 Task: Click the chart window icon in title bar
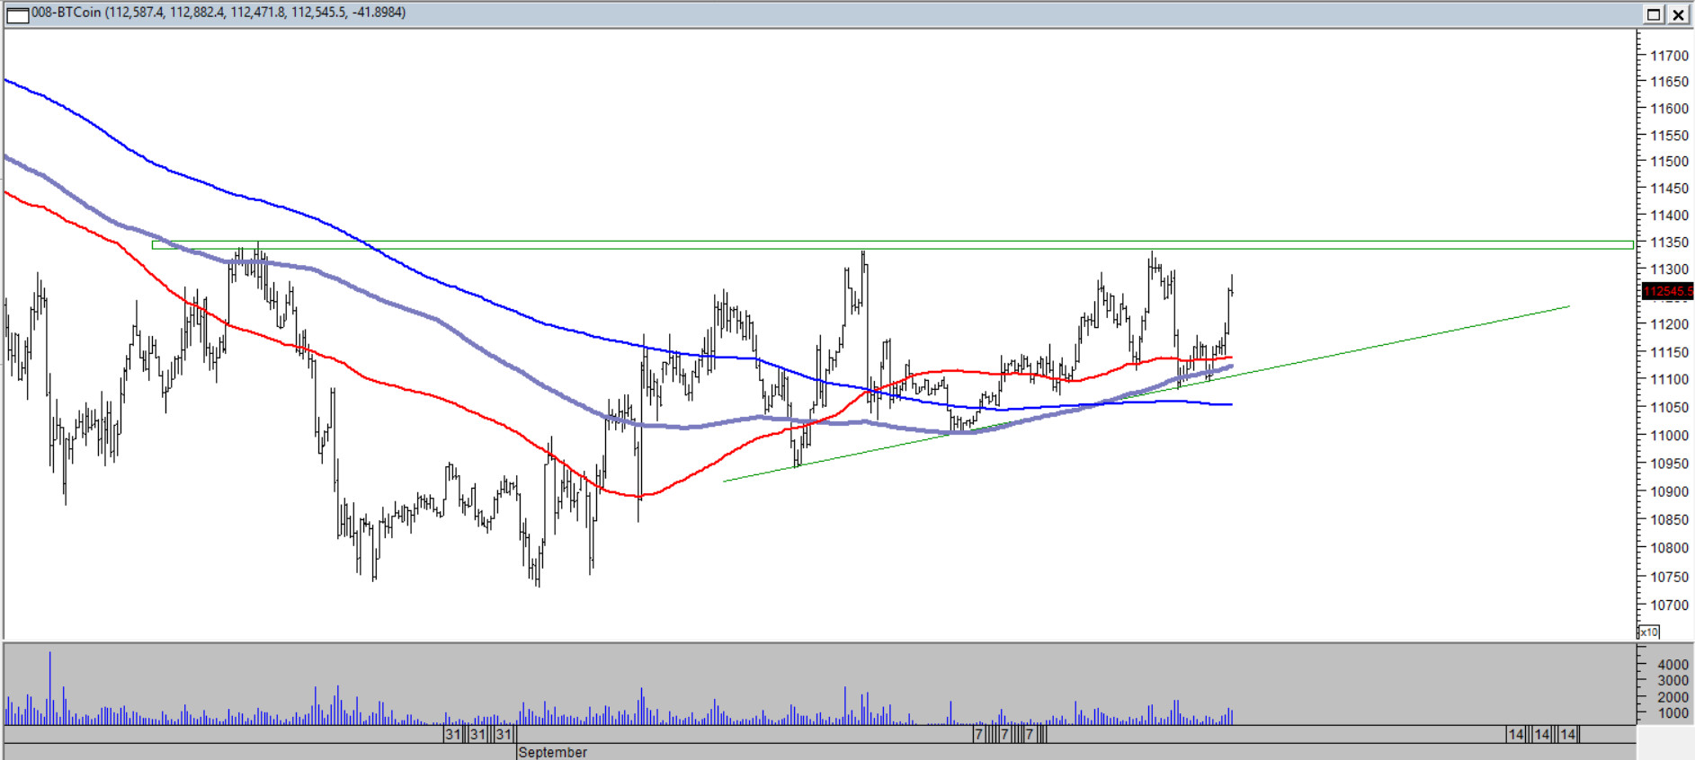pos(17,13)
